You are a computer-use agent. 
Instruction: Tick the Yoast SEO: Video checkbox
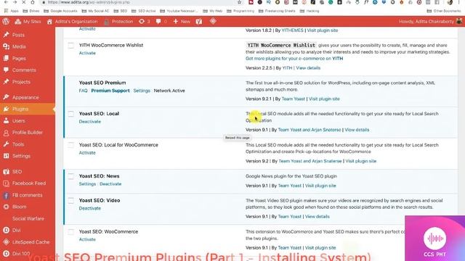tap(71, 201)
